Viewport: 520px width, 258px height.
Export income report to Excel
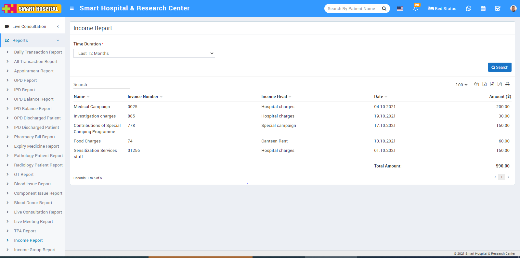484,84
